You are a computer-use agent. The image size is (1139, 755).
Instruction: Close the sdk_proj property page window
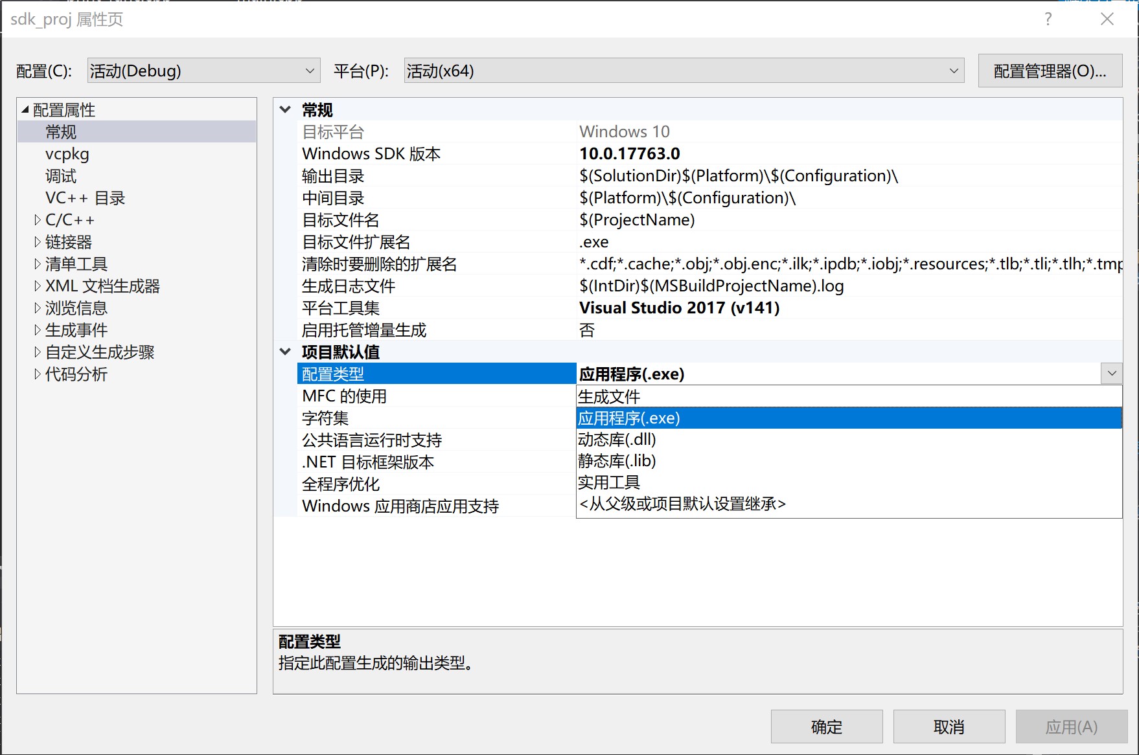[1107, 19]
